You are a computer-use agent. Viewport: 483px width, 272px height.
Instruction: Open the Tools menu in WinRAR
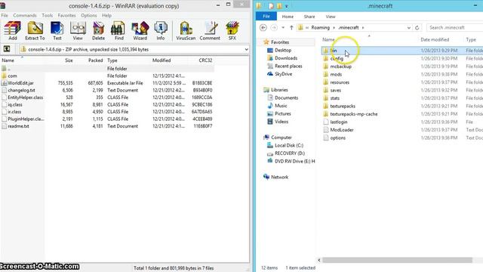pos(47,15)
